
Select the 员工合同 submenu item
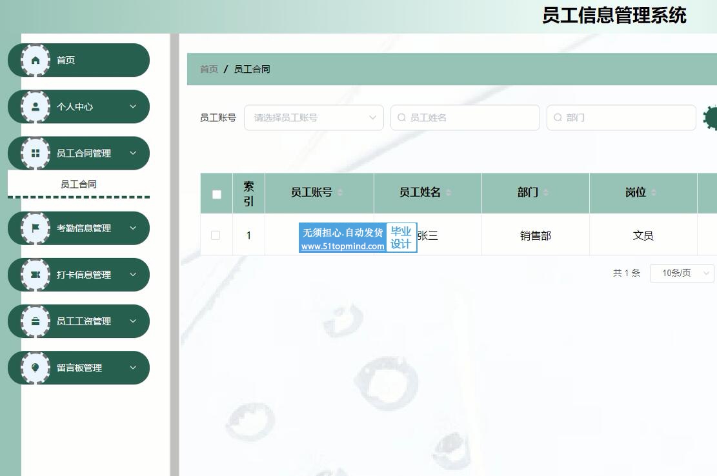79,184
